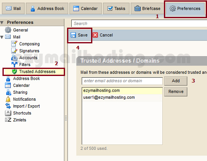Open Composing preferences

[29, 44]
